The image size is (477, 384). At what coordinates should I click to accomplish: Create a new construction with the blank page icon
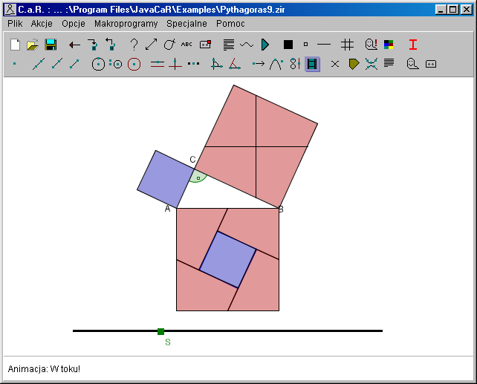(x=15, y=45)
